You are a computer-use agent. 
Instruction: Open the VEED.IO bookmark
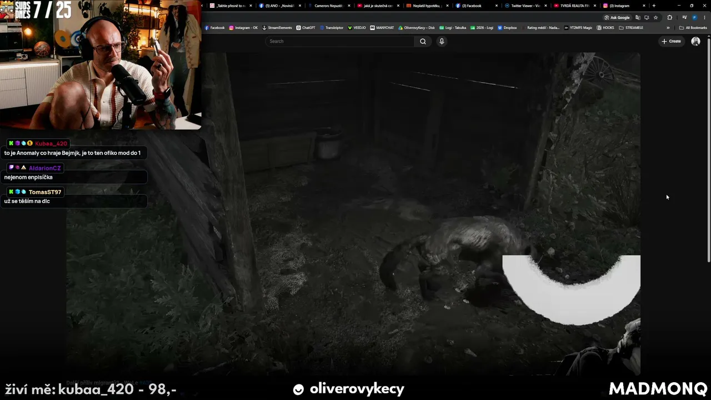[x=357, y=28]
